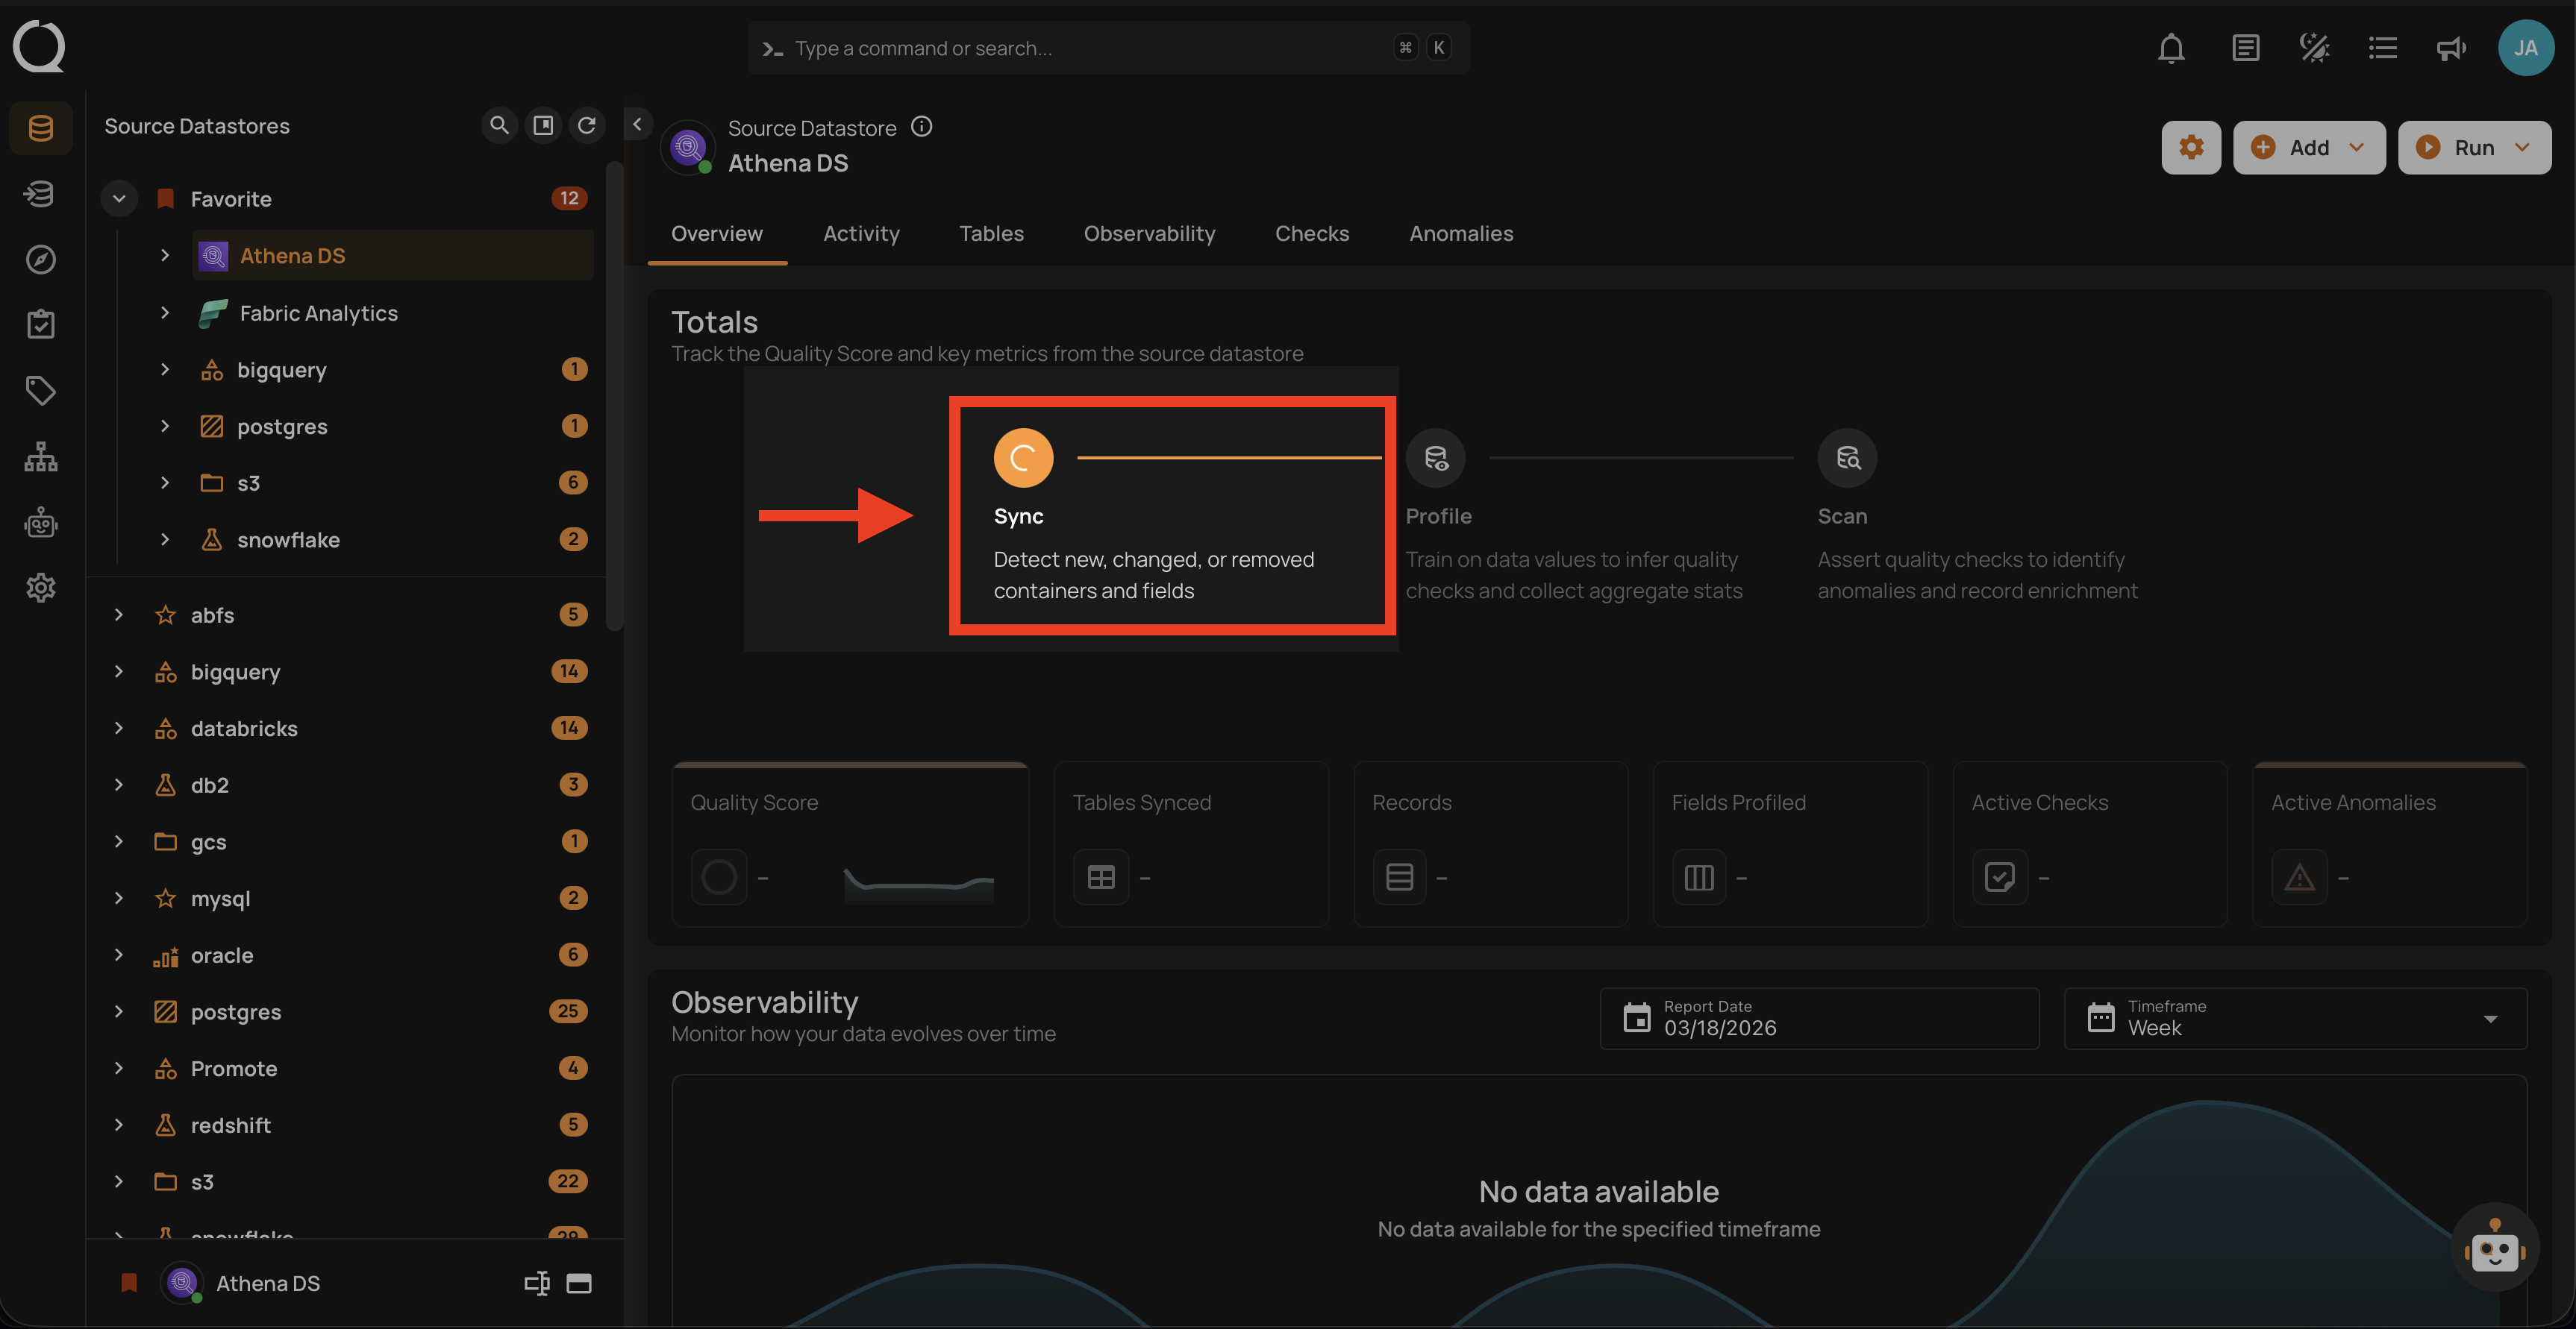
Task: Open the compass explore icon in sidebar
Action: tap(41, 259)
